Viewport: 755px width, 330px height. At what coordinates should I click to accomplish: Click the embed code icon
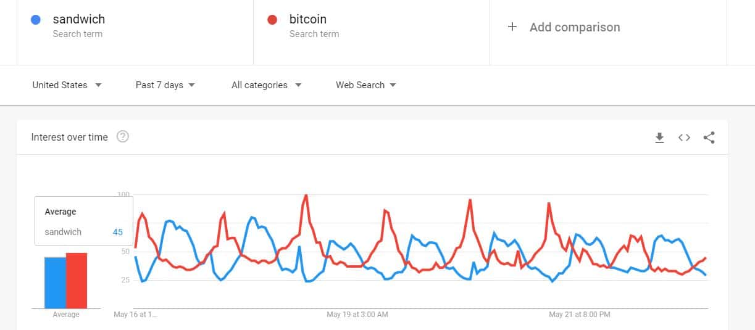(684, 138)
